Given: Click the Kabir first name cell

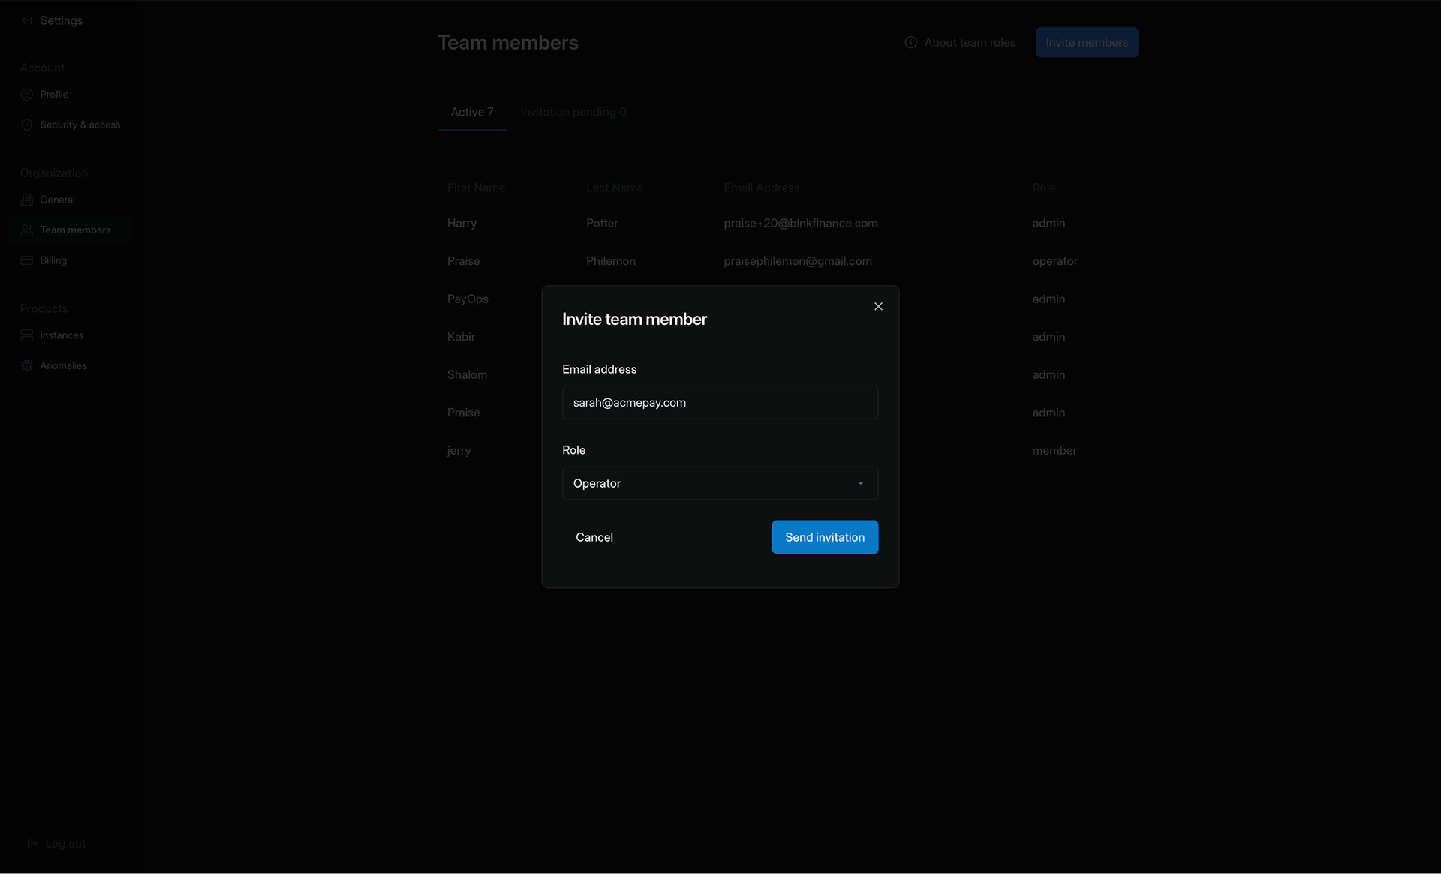Looking at the screenshot, I should pos(461,337).
